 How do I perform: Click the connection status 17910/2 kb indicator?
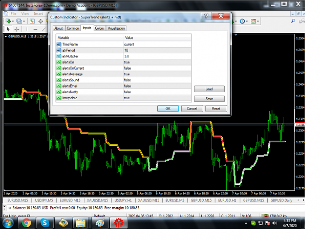pos(274,215)
